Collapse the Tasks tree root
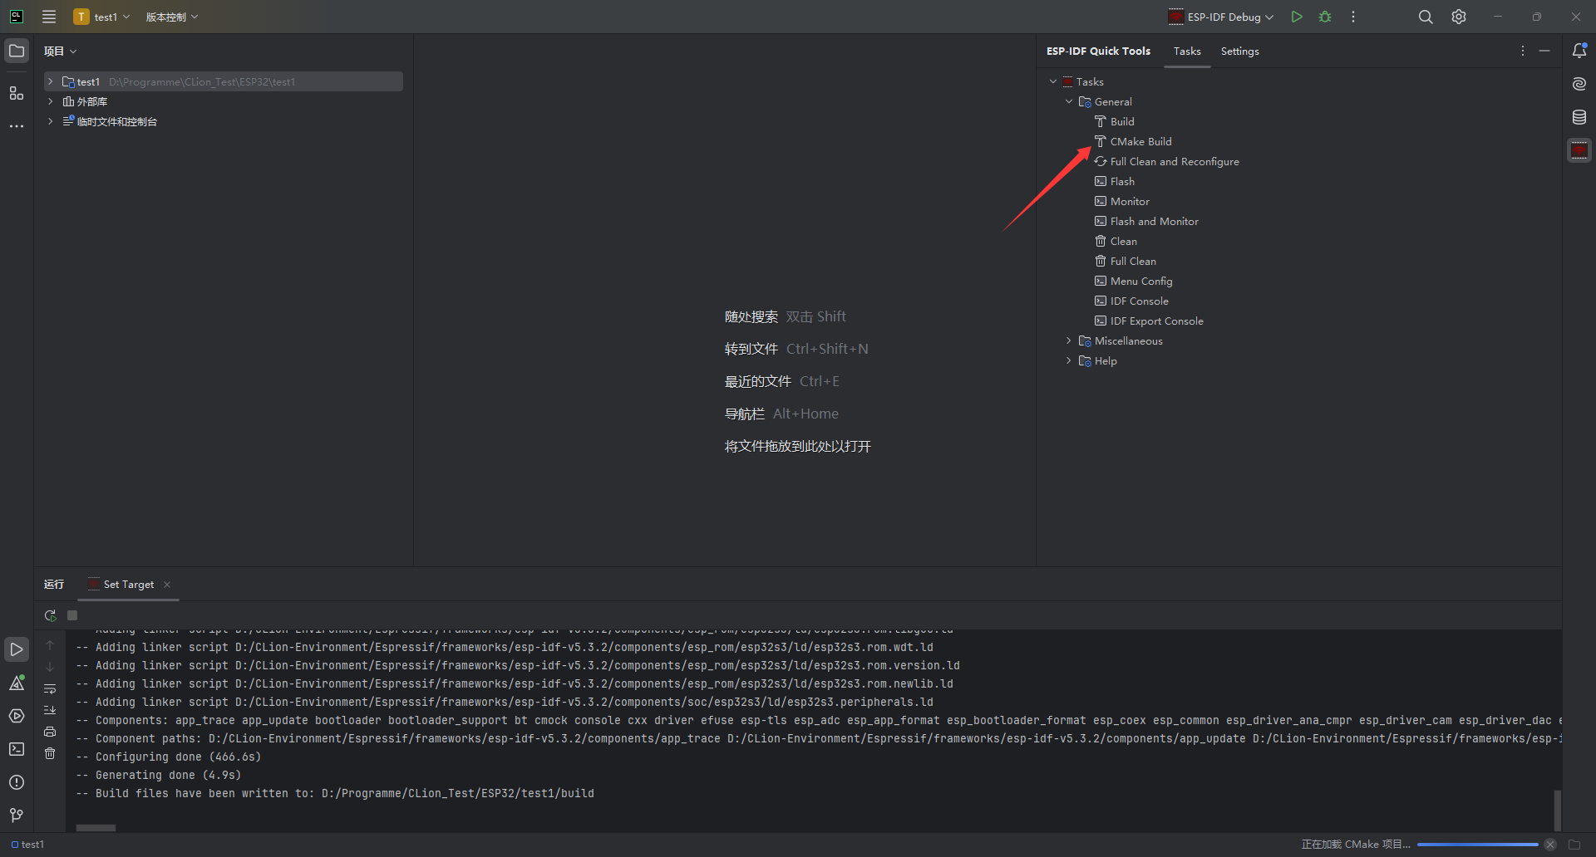 click(1053, 81)
